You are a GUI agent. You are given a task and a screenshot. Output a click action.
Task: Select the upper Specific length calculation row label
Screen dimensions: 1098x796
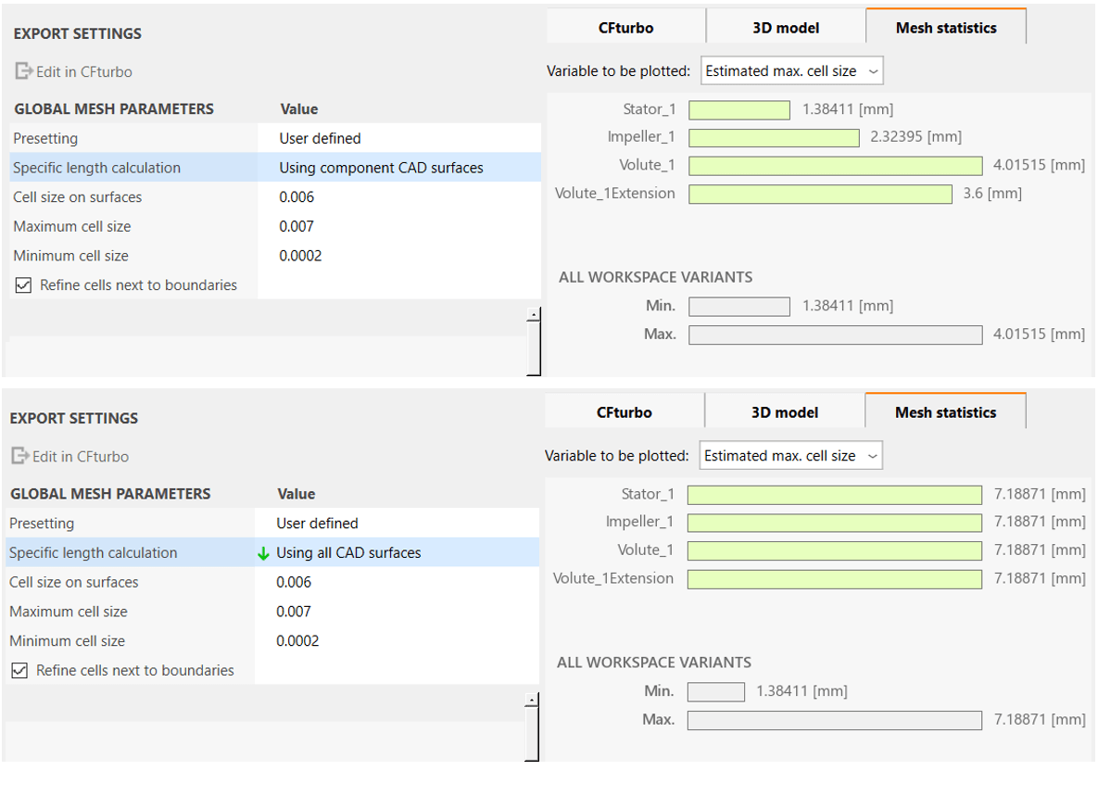[x=96, y=168]
